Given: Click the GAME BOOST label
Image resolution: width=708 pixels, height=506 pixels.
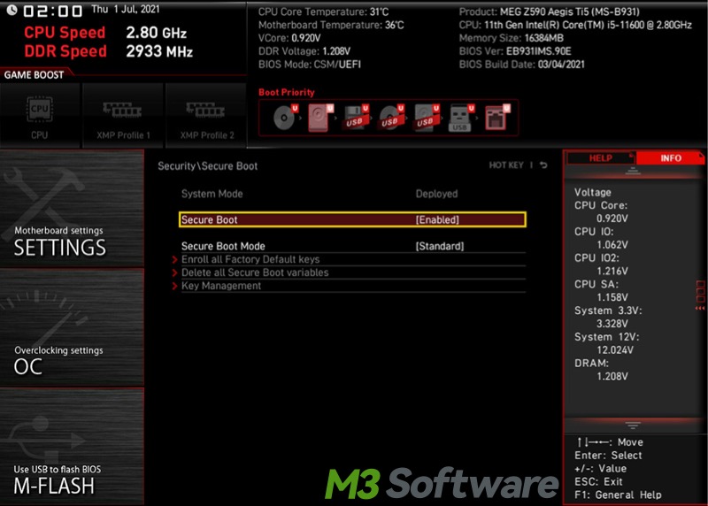Looking at the screenshot, I should coord(34,75).
